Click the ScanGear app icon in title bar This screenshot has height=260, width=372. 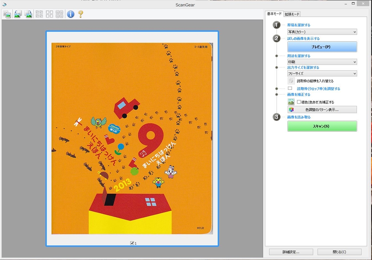(x=4, y=4)
